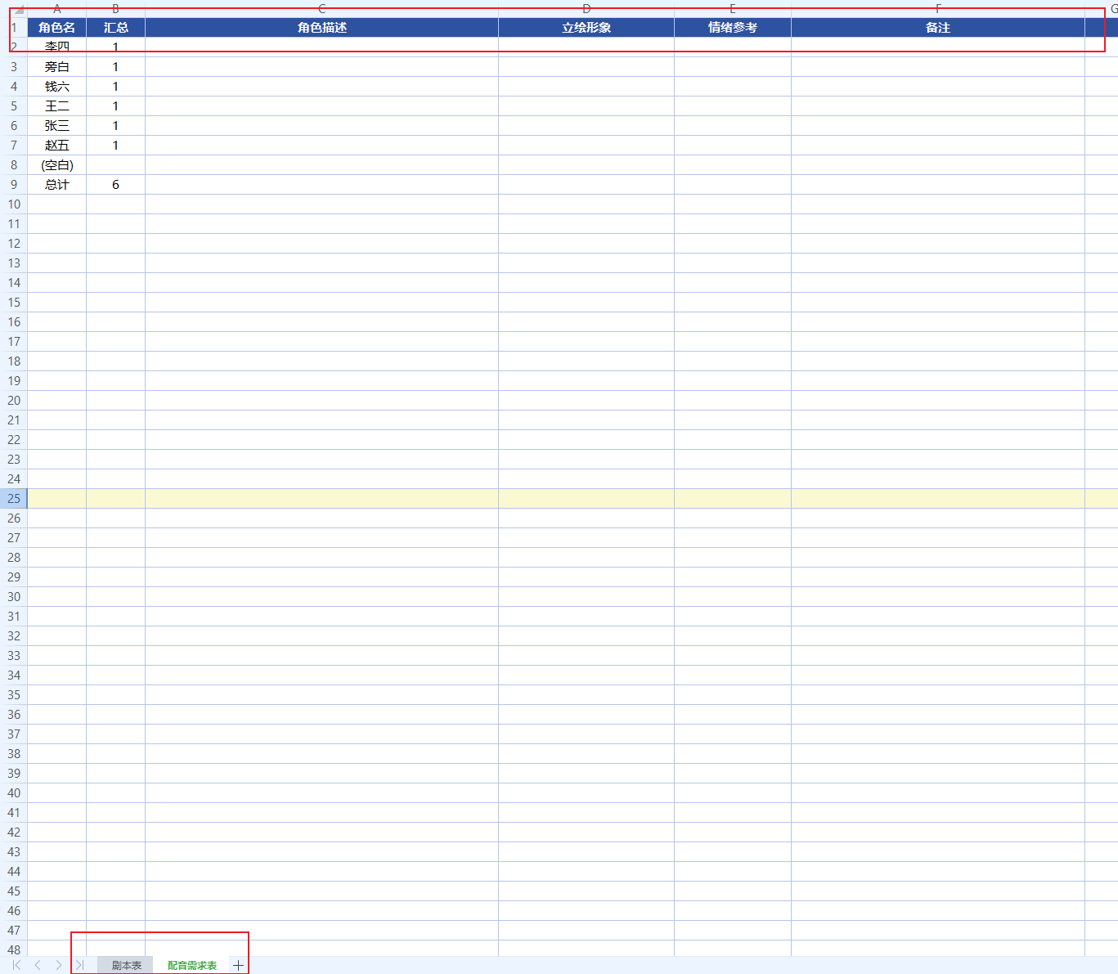This screenshot has height=974, width=1118.
Task: Select the (空白) cell
Action: (x=56, y=165)
